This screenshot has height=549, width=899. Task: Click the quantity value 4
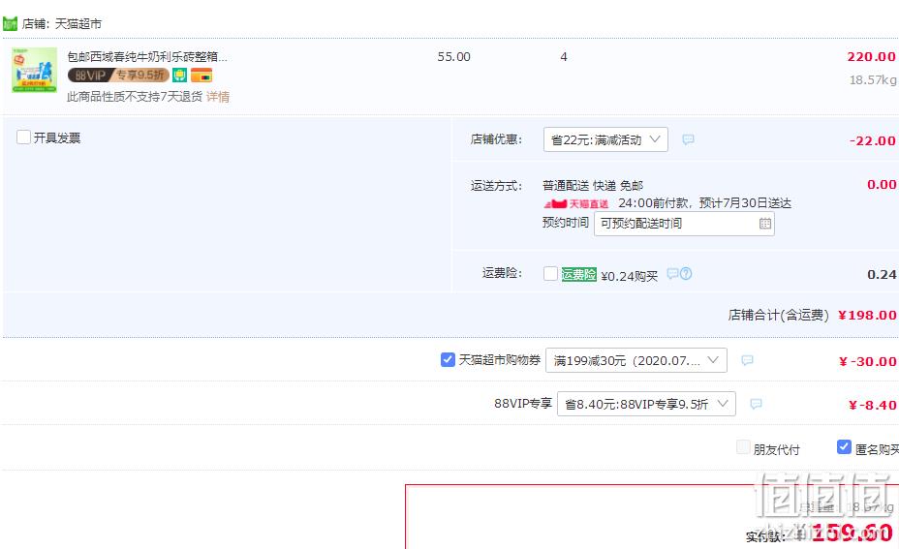pos(564,57)
